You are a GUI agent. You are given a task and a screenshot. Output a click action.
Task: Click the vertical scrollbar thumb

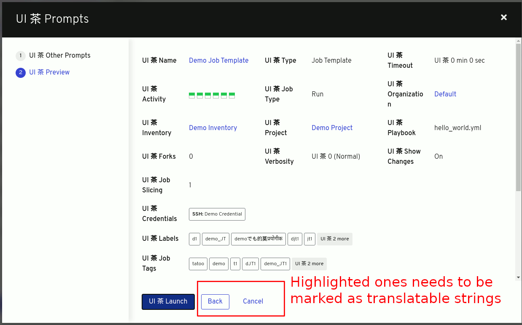(x=519, y=117)
